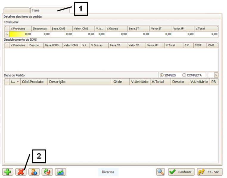The width and height of the screenshot is (227, 178).
Task: Click the CFOP column header in ICMS grid
Action: coord(198,45)
